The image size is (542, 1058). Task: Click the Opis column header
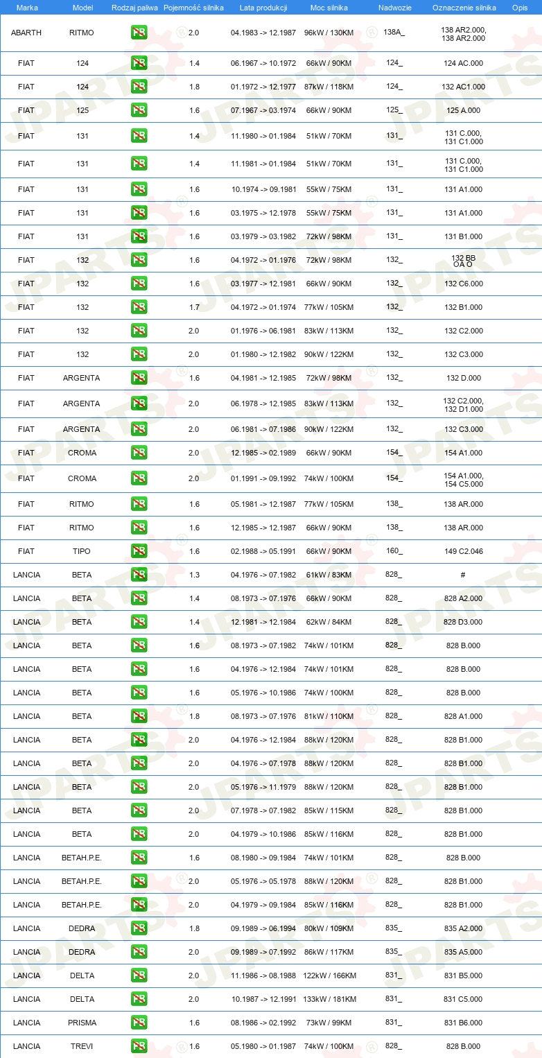pyautogui.click(x=519, y=7)
